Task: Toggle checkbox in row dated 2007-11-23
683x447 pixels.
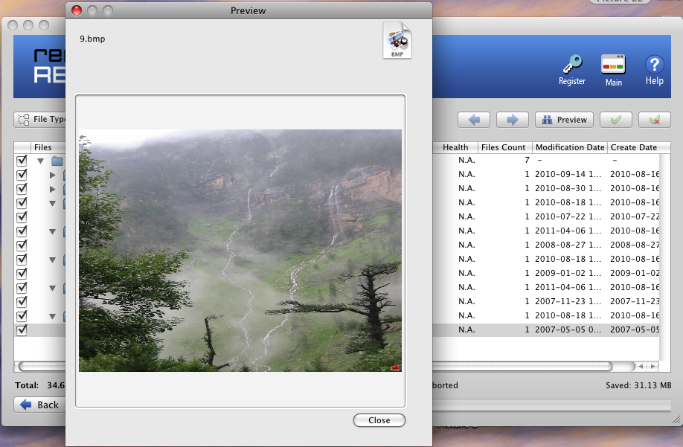Action: (x=22, y=302)
